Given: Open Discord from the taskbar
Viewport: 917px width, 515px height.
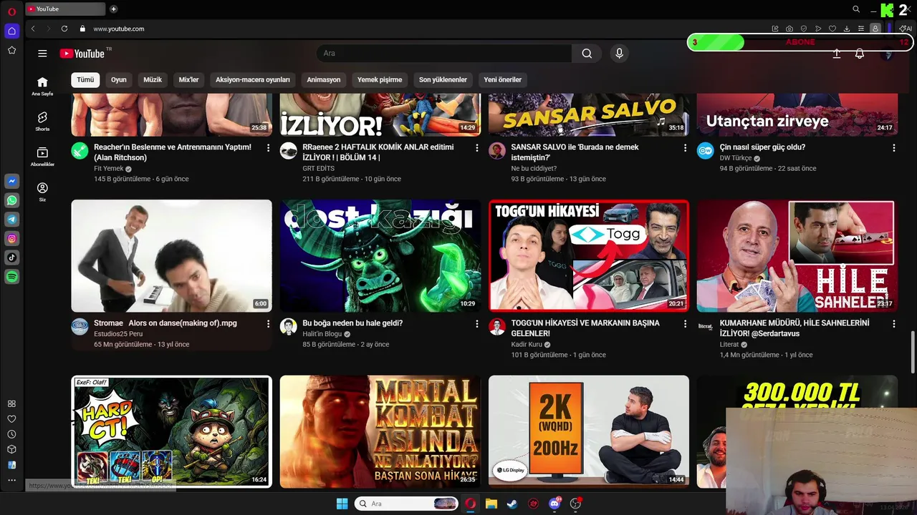Looking at the screenshot, I should pos(554,504).
